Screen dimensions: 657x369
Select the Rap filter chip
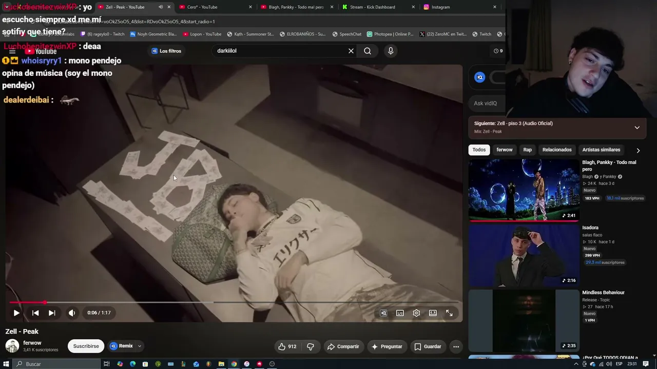click(x=528, y=150)
